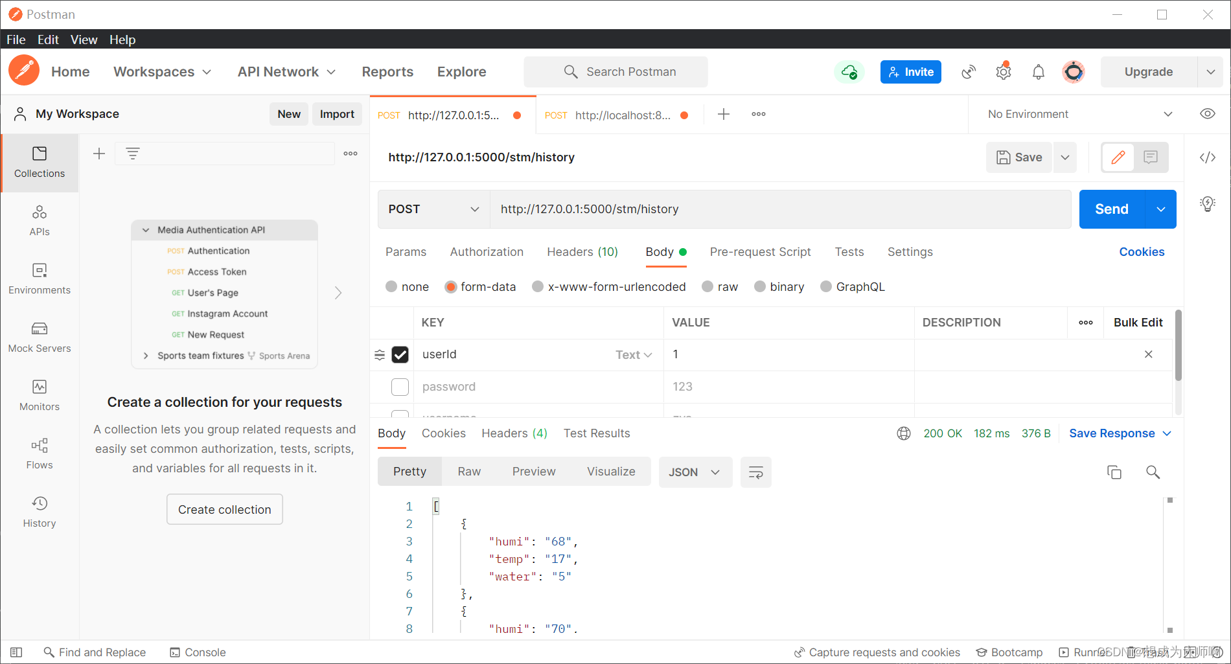Switch to the Params tab

(406, 252)
